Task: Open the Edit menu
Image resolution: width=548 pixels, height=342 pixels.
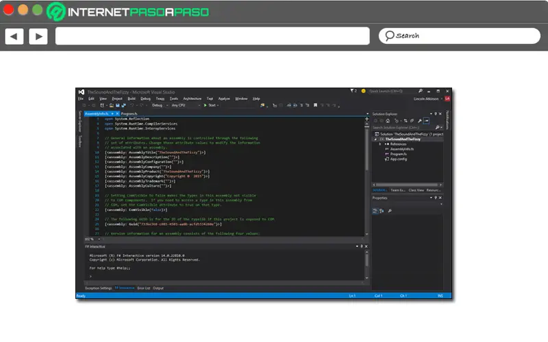Action: pyautogui.click(x=91, y=98)
